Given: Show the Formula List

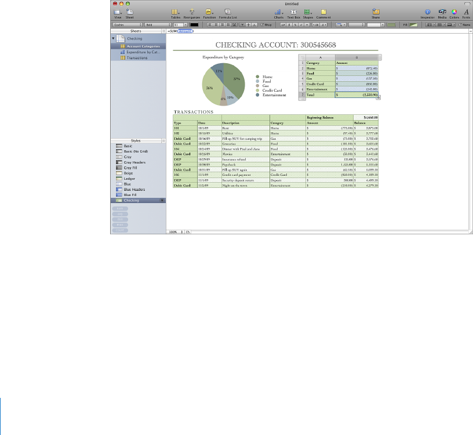Looking at the screenshot, I should point(228,13).
